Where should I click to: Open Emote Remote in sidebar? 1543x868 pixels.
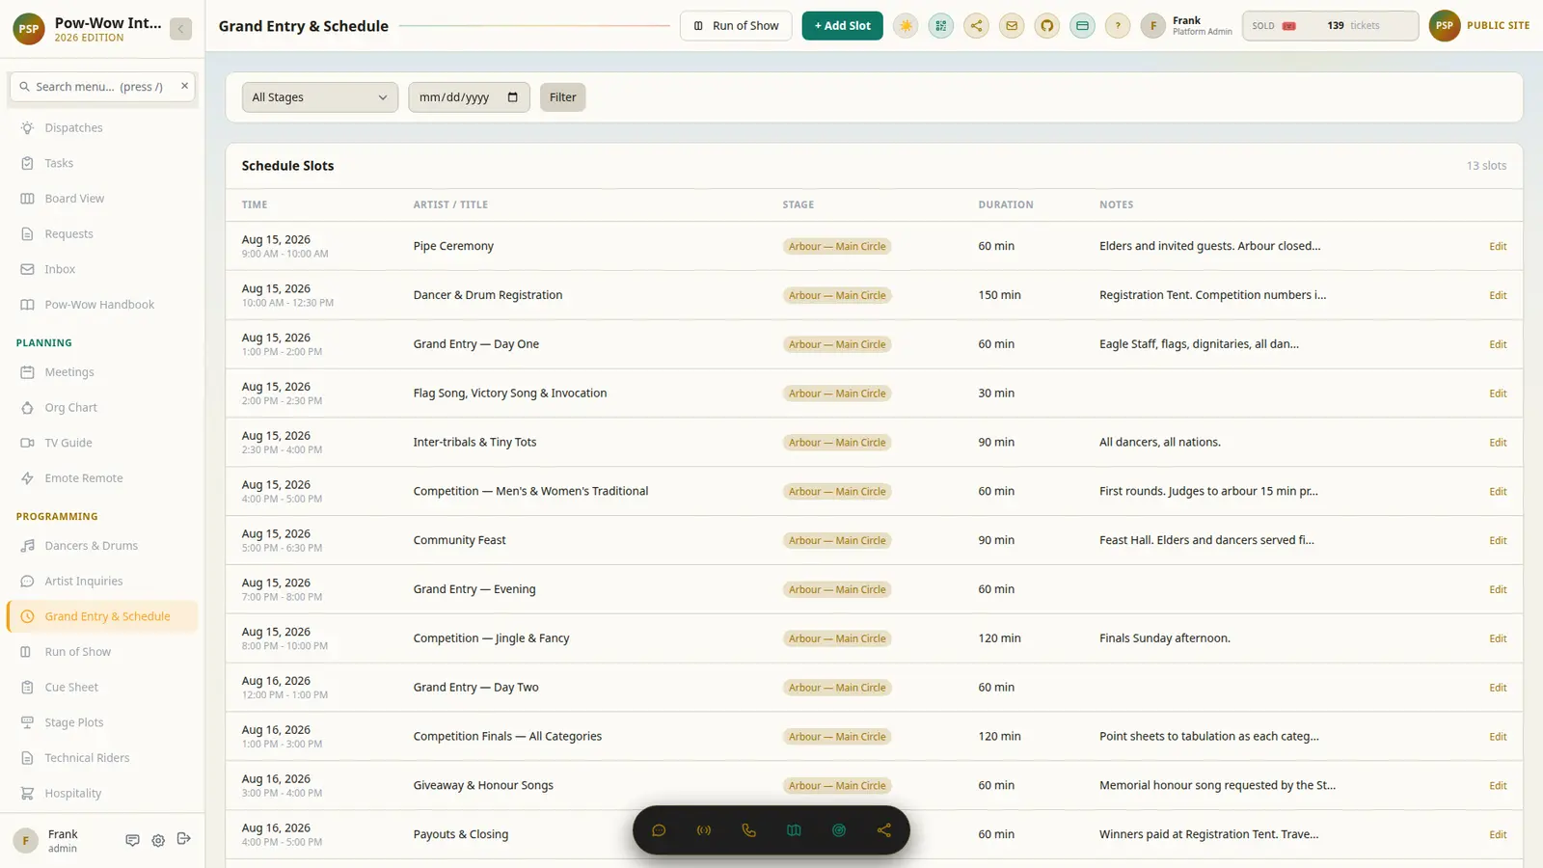click(x=102, y=478)
